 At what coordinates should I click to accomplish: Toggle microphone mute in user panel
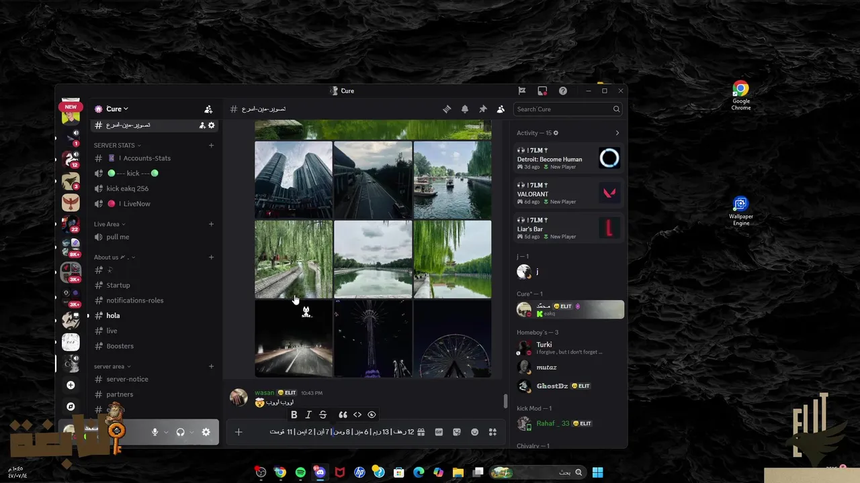155,432
